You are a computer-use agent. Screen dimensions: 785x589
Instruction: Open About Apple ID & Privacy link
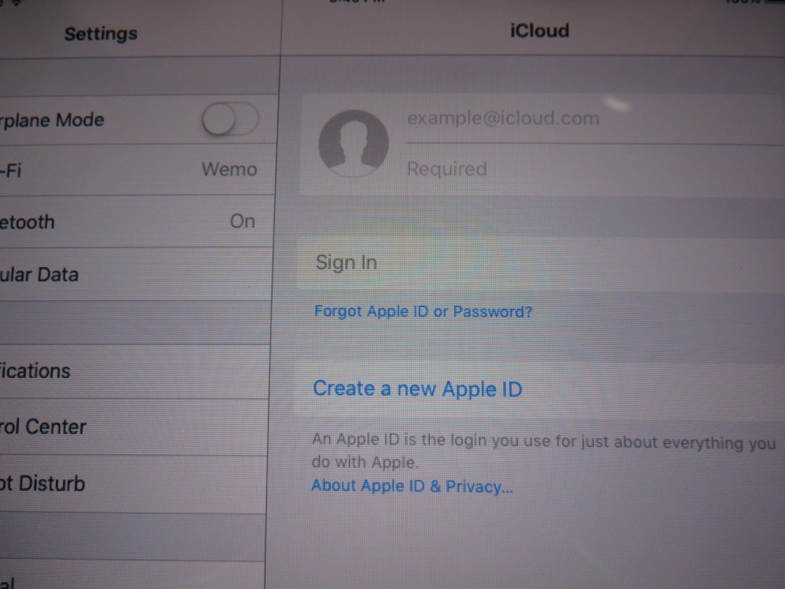click(412, 486)
